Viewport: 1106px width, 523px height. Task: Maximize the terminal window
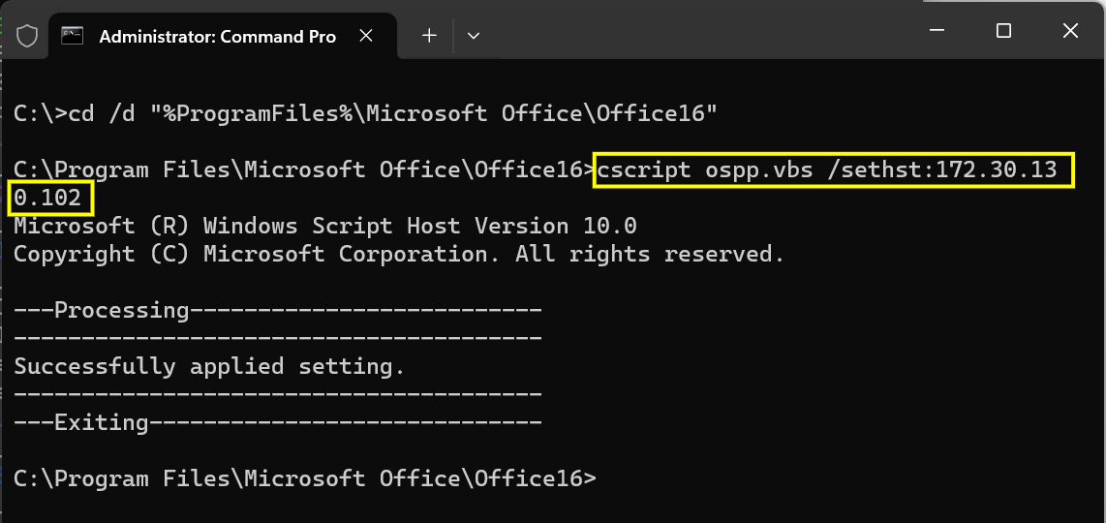click(x=1003, y=30)
